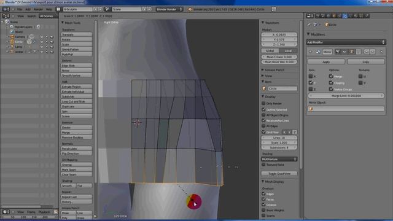This screenshot has width=393, height=221.
Task: Open the Physics properties tab icon
Action: pyautogui.click(x=367, y=16)
